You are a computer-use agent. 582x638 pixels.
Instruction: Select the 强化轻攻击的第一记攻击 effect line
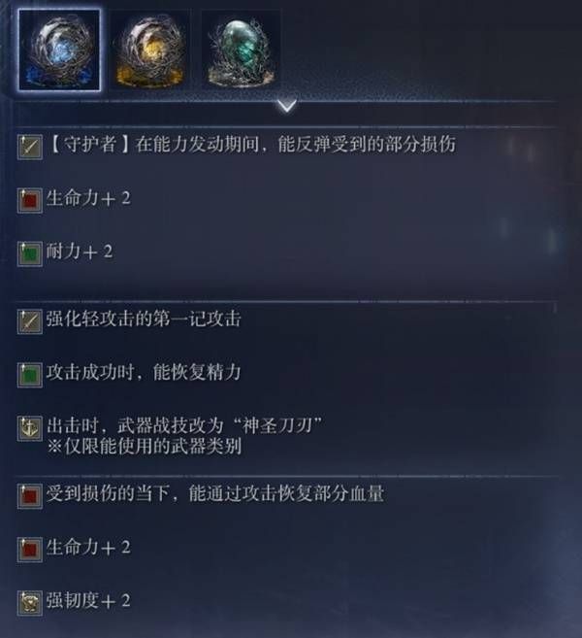pos(144,319)
